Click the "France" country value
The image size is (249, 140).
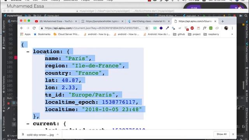pos(88,73)
